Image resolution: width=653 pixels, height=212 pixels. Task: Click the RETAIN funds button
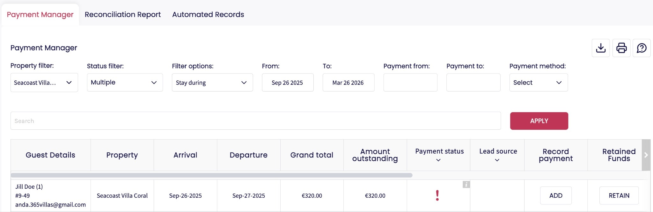click(x=619, y=195)
